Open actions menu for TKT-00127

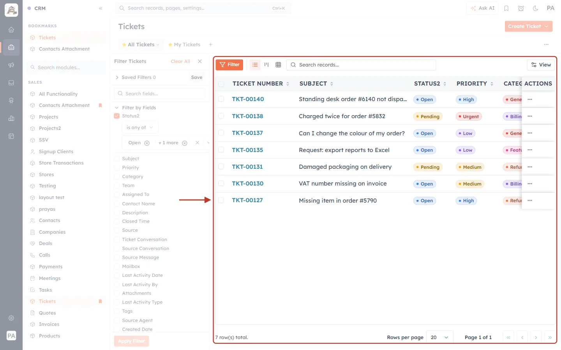[x=530, y=201]
